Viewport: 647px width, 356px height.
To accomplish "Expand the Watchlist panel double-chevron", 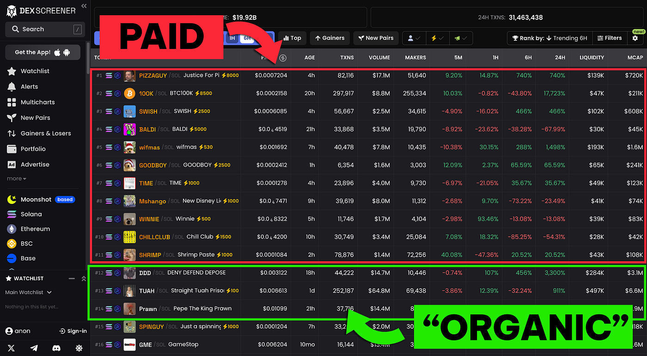I will [x=84, y=278].
